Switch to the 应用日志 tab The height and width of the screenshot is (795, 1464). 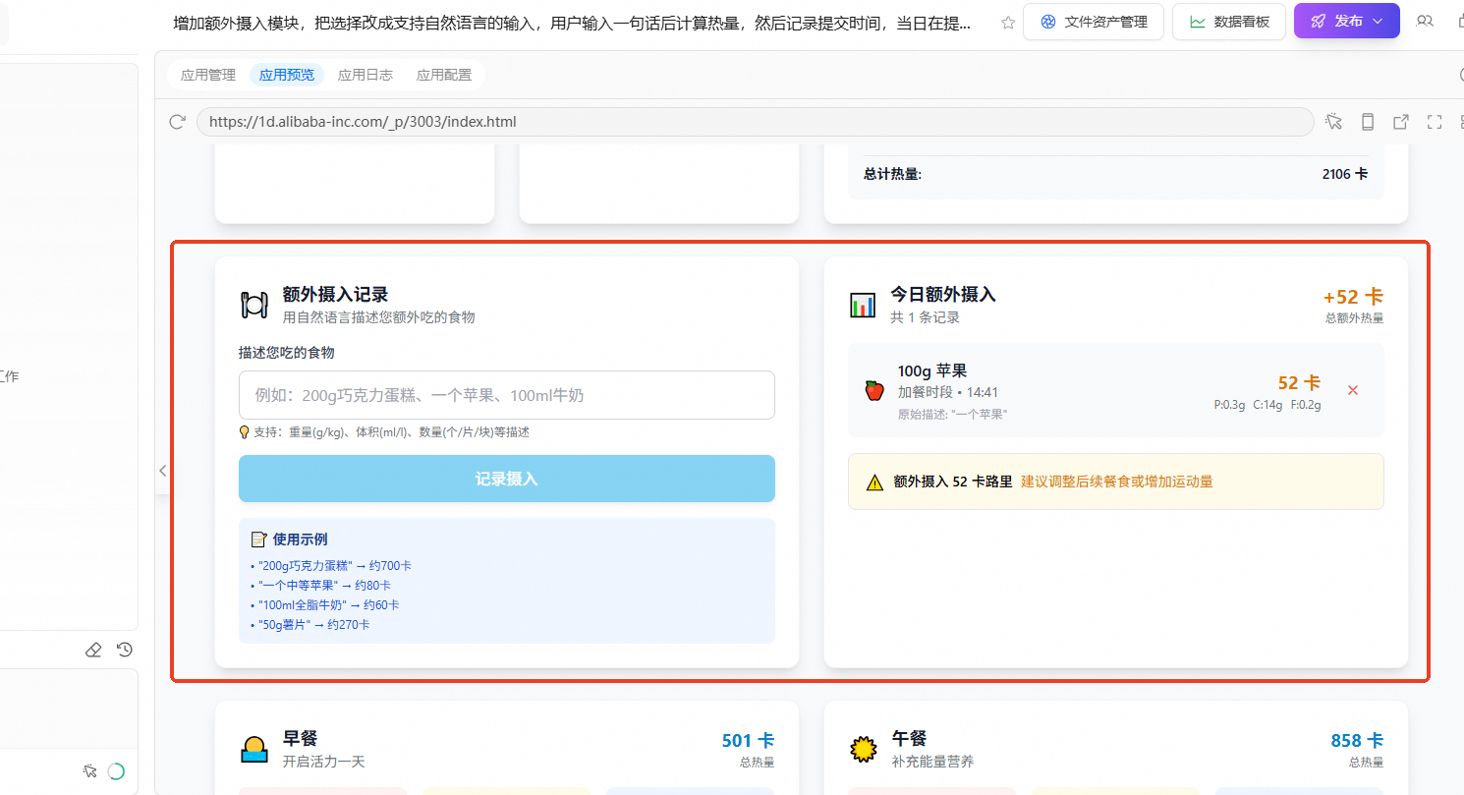click(366, 75)
